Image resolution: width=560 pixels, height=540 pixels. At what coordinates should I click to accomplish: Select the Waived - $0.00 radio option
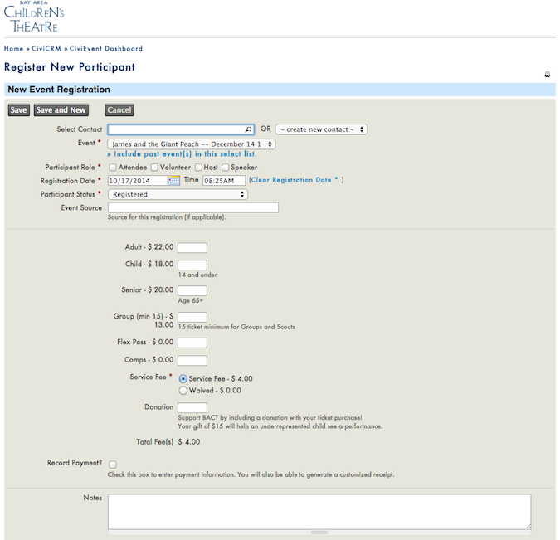(183, 390)
